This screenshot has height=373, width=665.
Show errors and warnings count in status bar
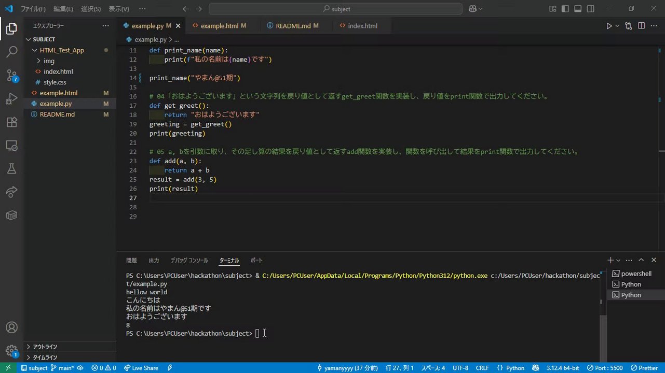pos(104,368)
